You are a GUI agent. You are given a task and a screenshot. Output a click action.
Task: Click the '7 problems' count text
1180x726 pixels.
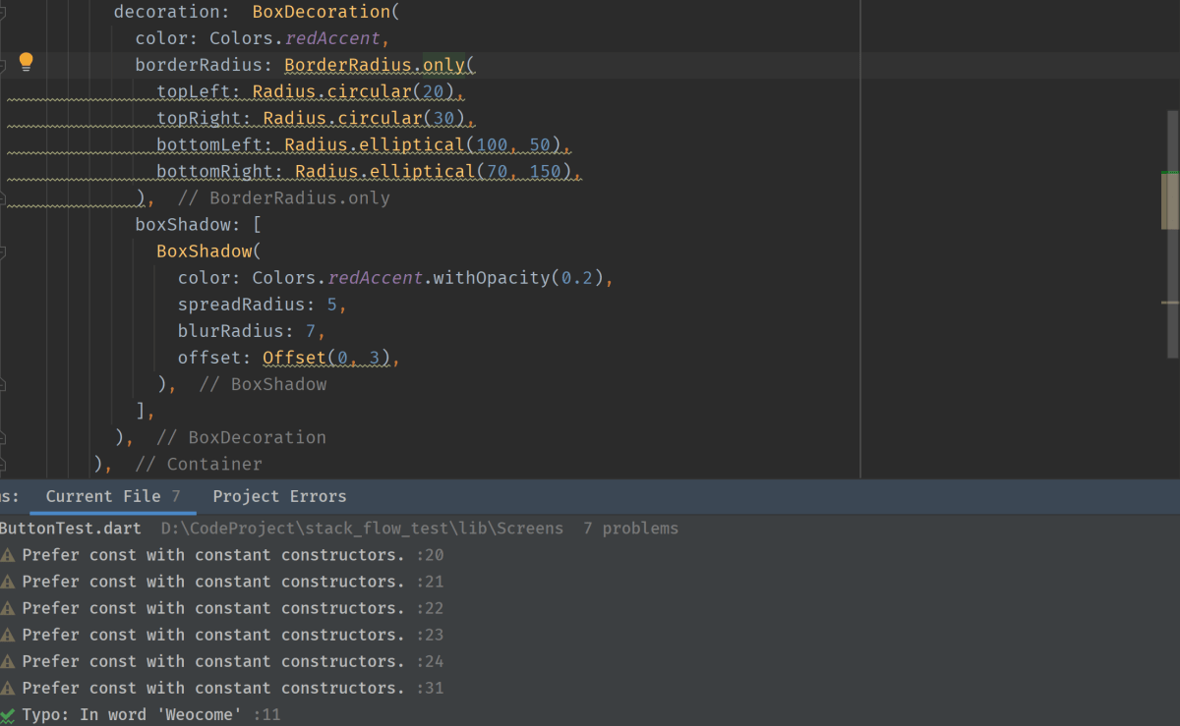pyautogui.click(x=630, y=529)
